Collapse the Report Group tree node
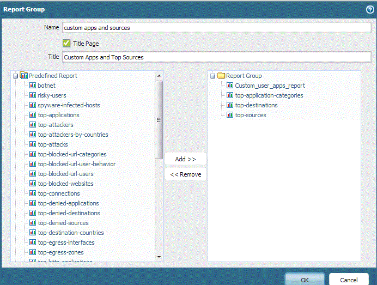Viewport: 377px width, 285px height. [213, 76]
